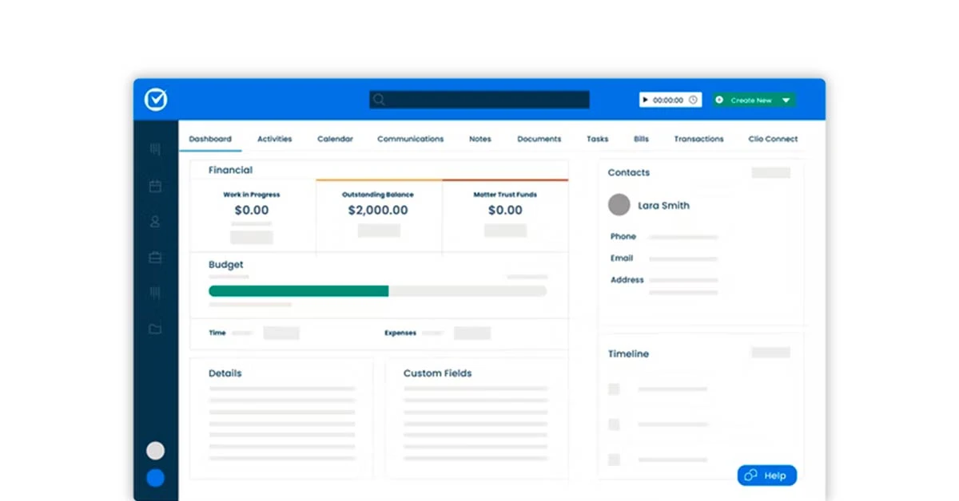Open the Transactions tab
The image size is (959, 501).
pyautogui.click(x=698, y=138)
